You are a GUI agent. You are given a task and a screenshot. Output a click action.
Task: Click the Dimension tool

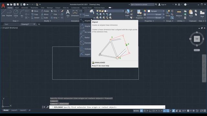pos(75,13)
